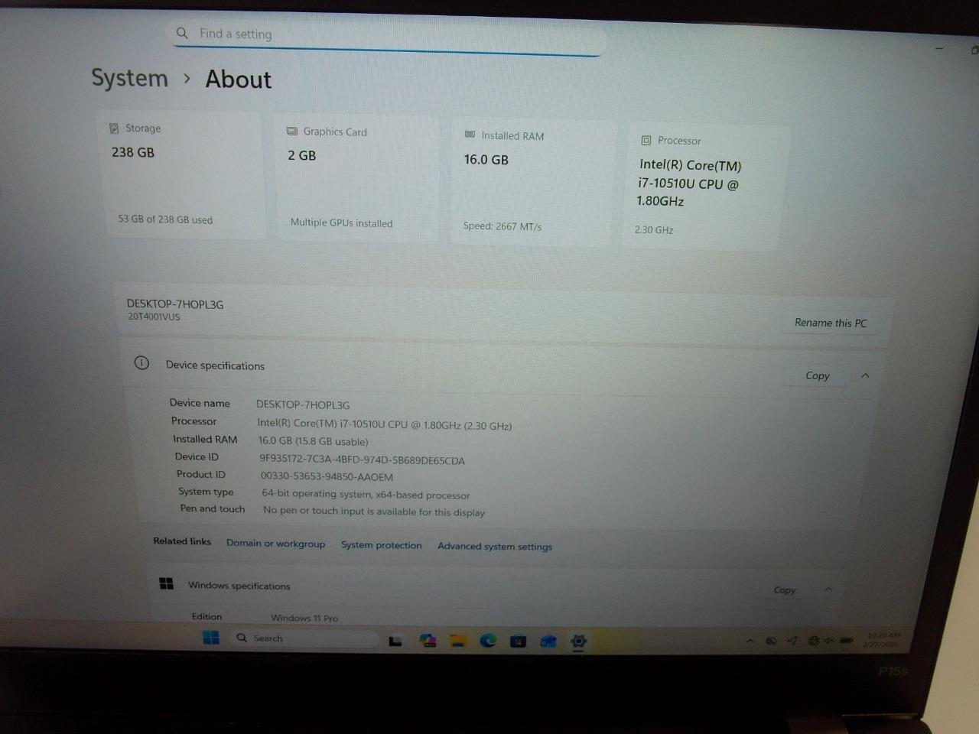Show hidden system tray icons
979x734 pixels.
(x=750, y=641)
